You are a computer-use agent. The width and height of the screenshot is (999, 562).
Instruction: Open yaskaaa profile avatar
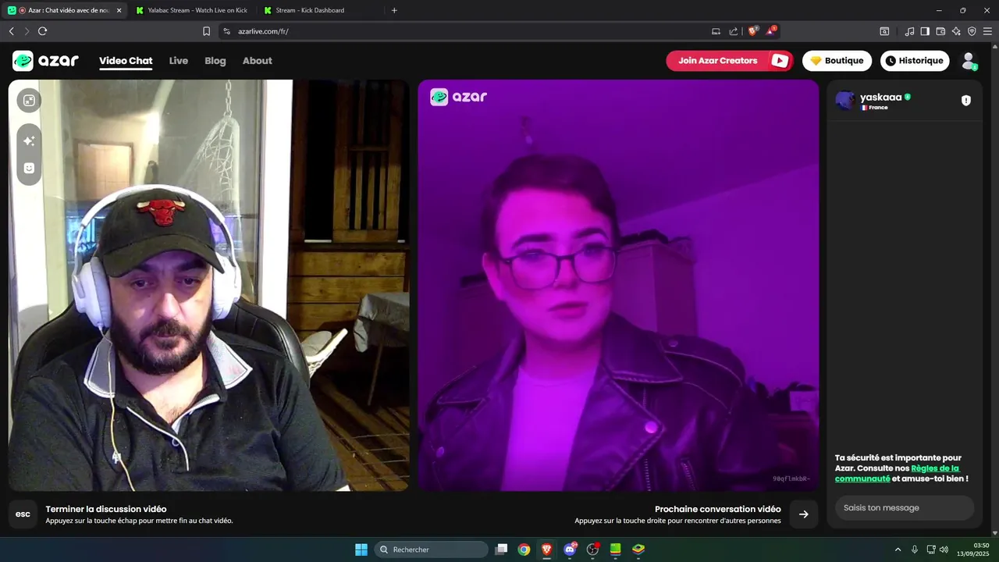pos(844,101)
